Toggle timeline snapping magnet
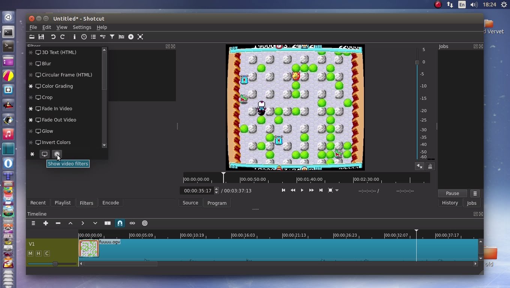The width and height of the screenshot is (510, 288). tap(120, 223)
